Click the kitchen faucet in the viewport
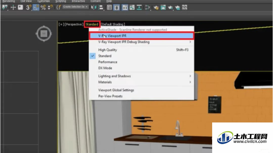This screenshot has width=273, height=153. pyautogui.click(x=179, y=128)
